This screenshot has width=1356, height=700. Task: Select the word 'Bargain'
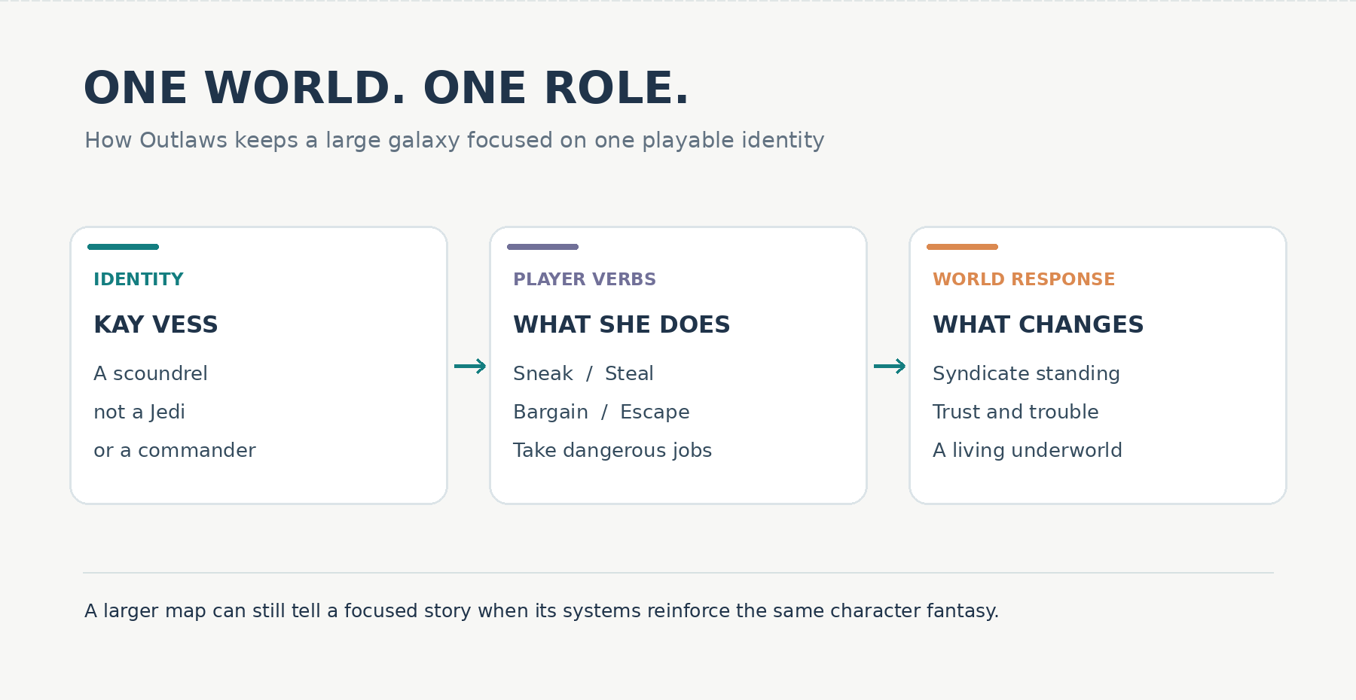tap(551, 412)
